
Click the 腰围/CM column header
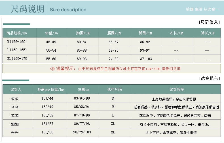[114, 33]
